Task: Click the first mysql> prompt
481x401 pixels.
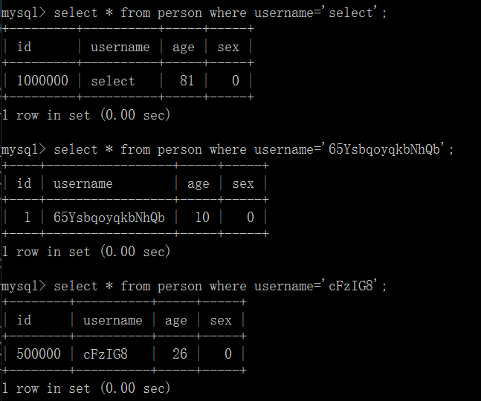Action: 24,13
